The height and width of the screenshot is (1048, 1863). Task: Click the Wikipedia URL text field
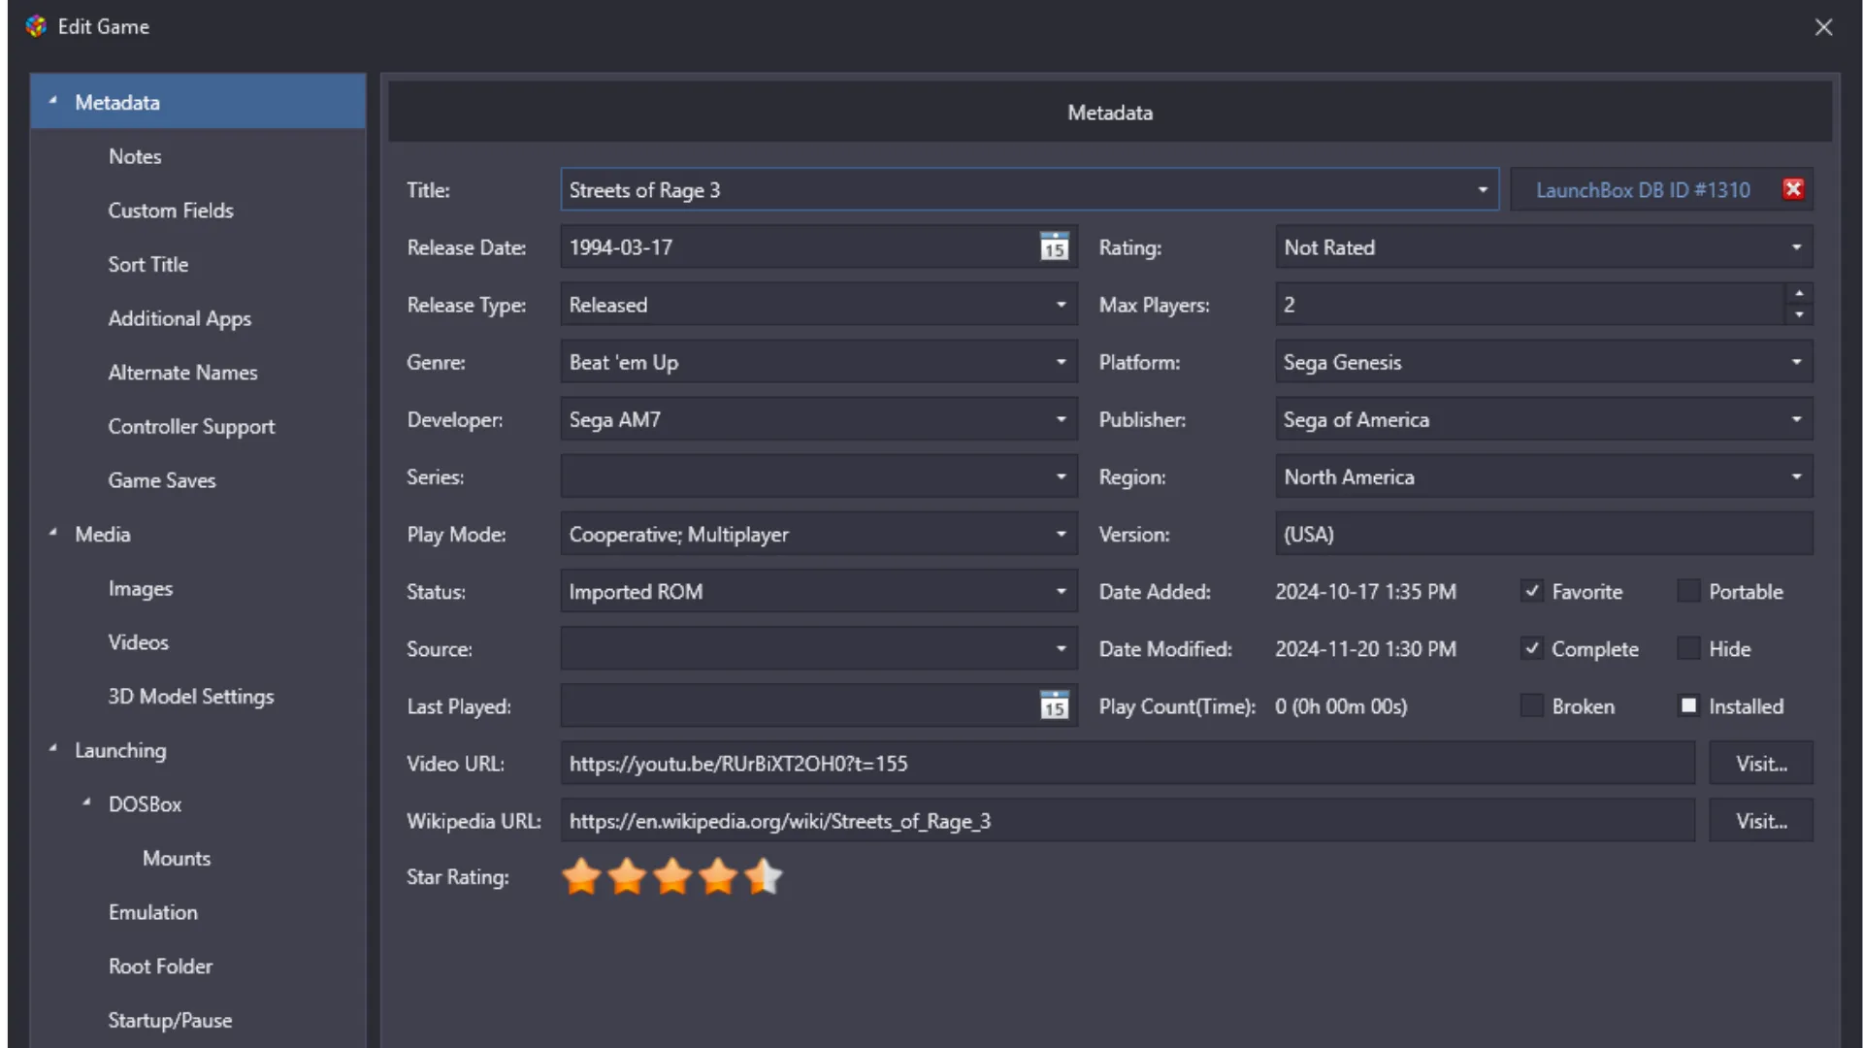[x=1128, y=820]
